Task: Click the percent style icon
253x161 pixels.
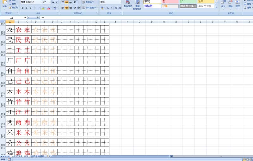Action: pyautogui.click(x=108, y=8)
